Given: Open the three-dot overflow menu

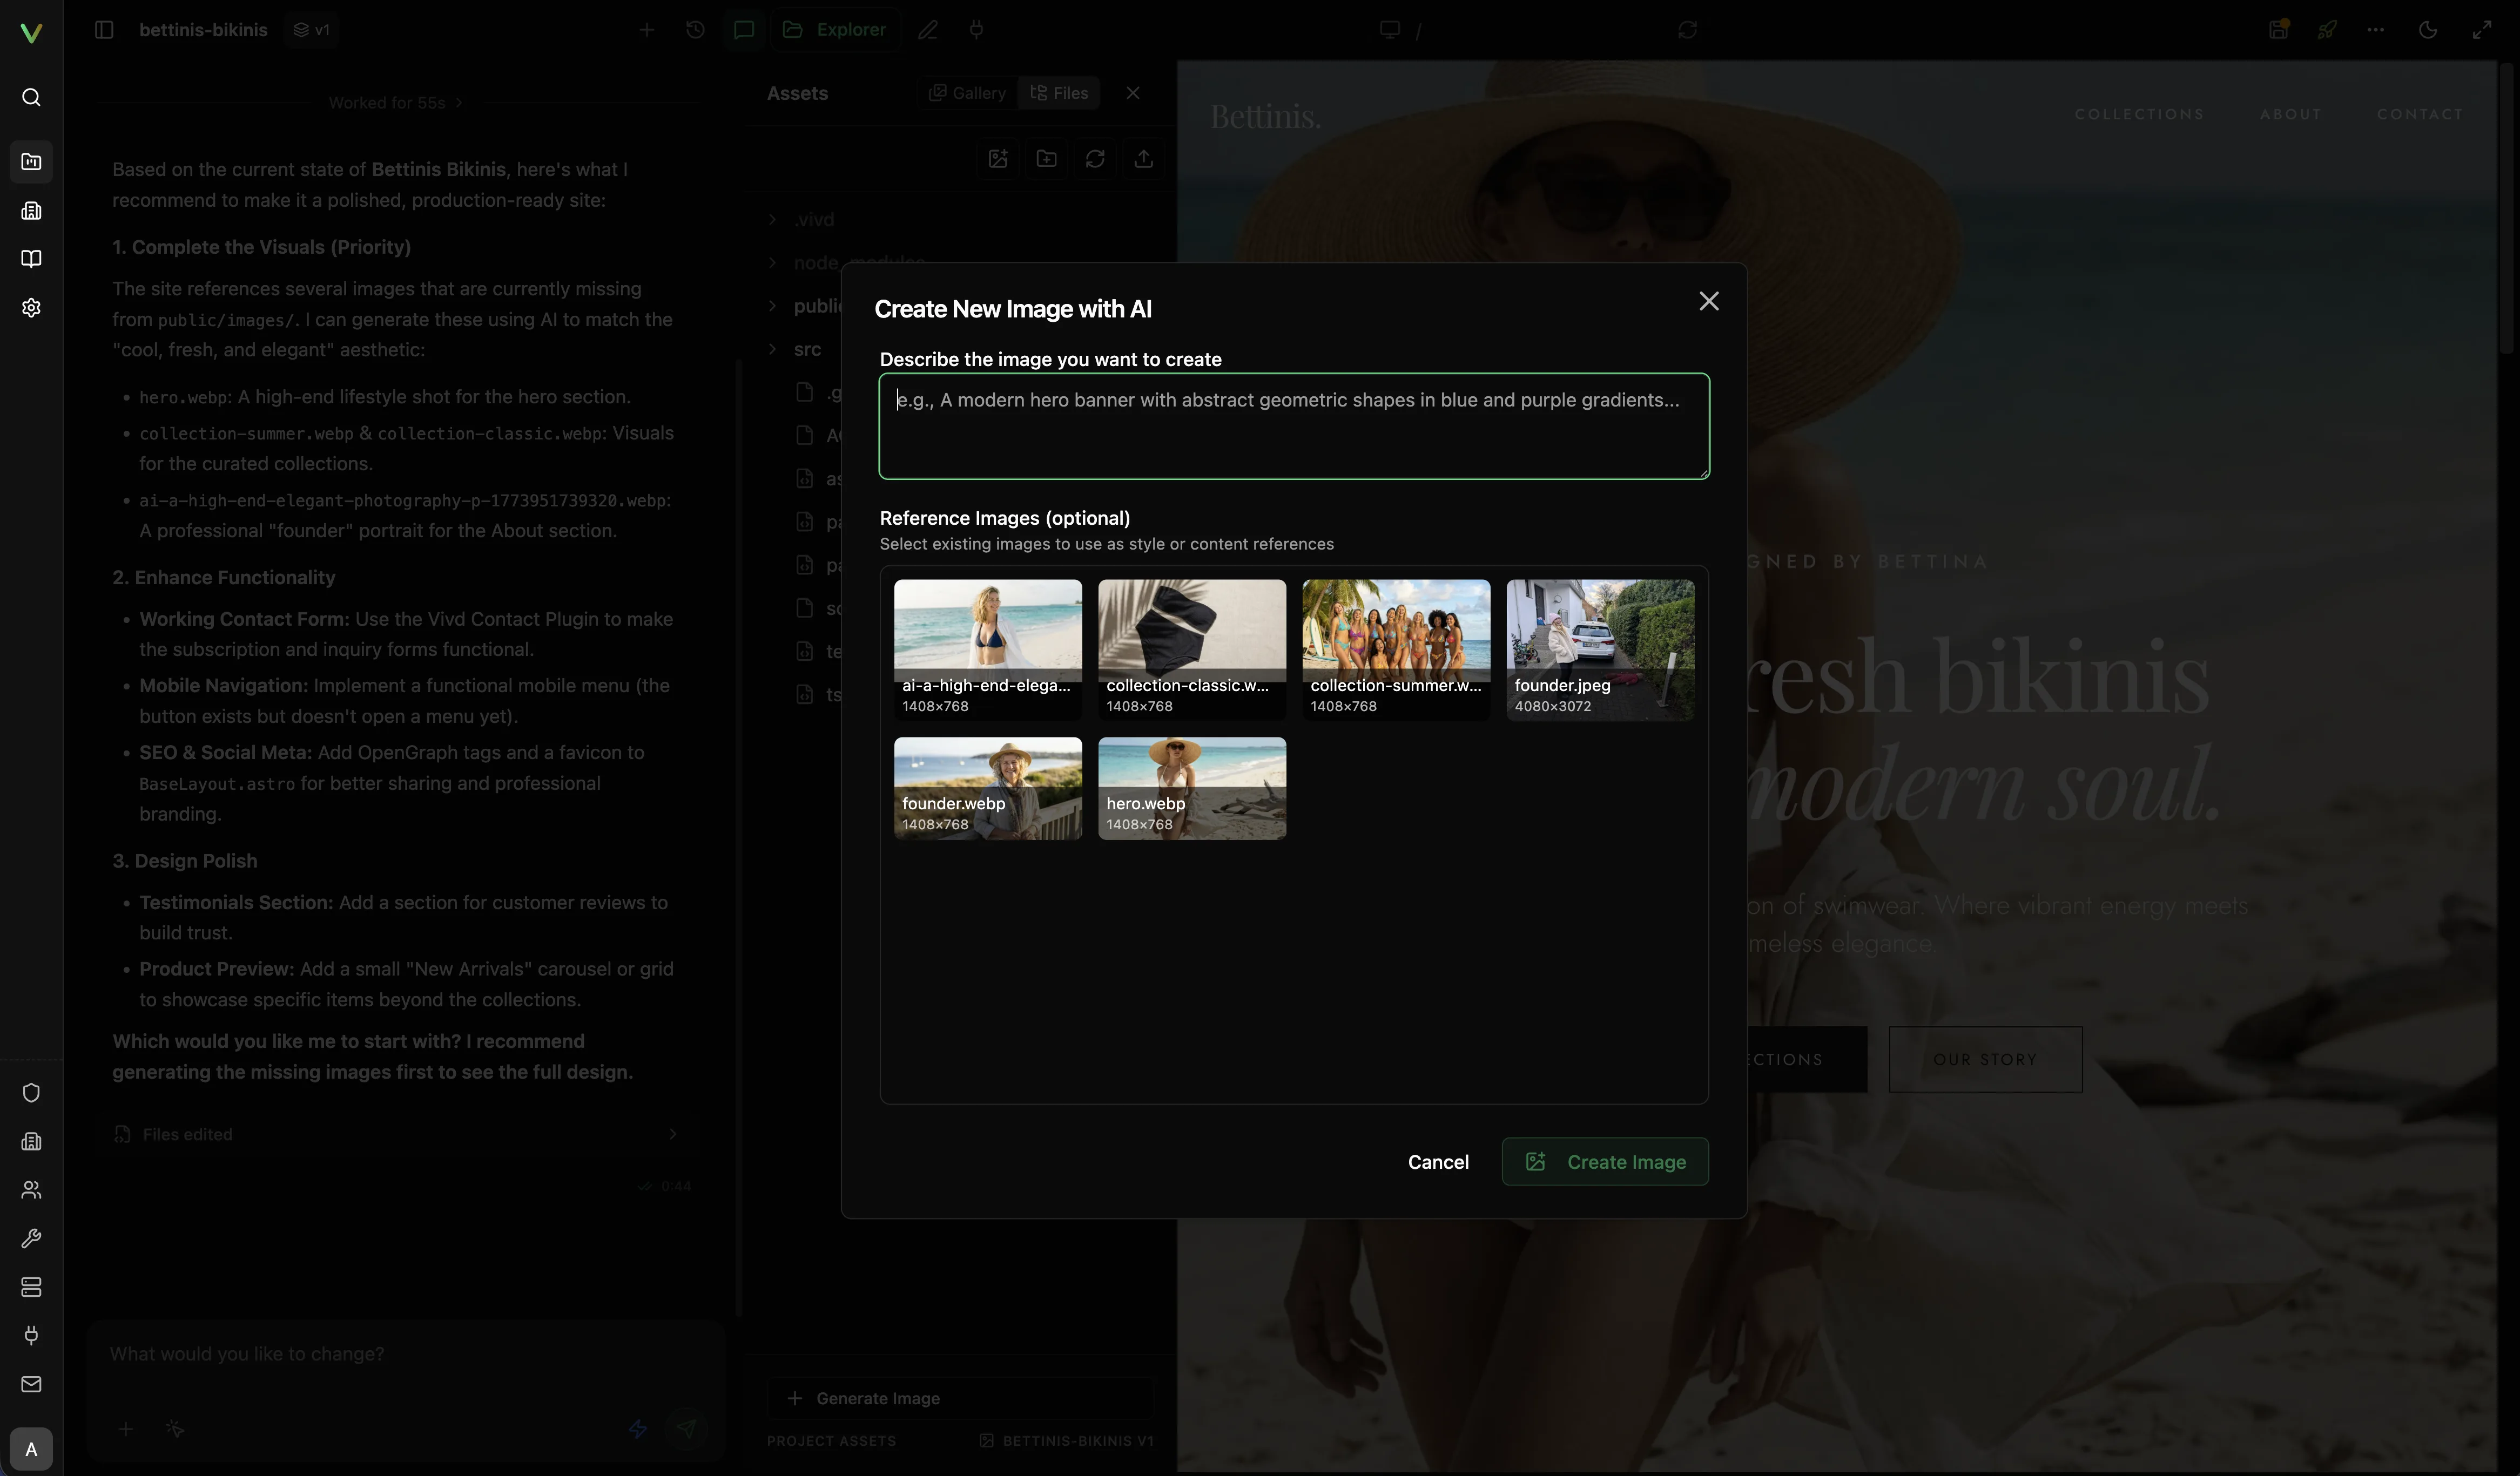Looking at the screenshot, I should tap(2376, 29).
